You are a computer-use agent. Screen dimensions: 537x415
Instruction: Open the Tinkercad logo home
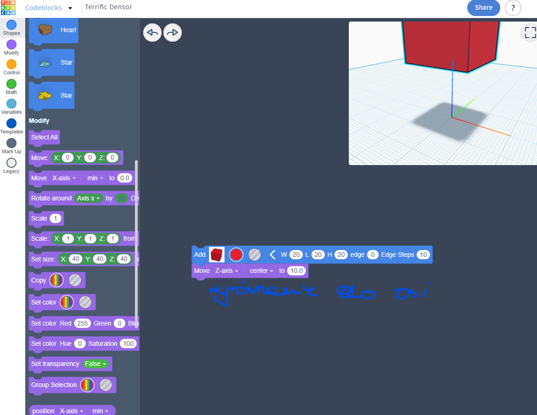8,8
